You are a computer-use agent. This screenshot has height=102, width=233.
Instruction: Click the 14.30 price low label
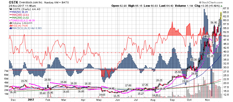click(155, 96)
